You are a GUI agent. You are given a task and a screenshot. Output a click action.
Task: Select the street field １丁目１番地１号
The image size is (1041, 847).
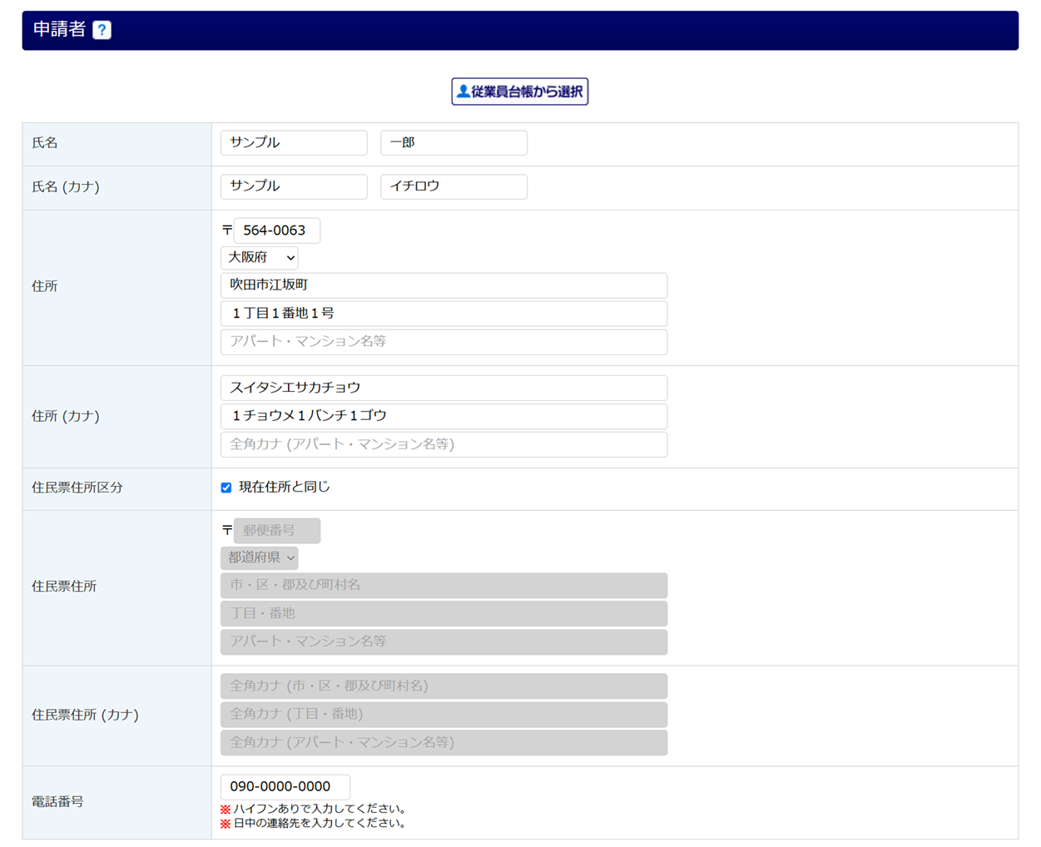[444, 314]
